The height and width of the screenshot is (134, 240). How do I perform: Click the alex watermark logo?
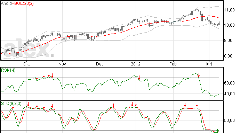point(29,48)
